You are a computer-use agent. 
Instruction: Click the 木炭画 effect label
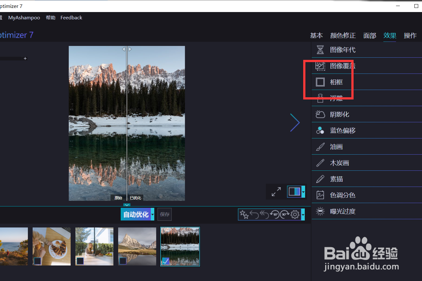340,163
